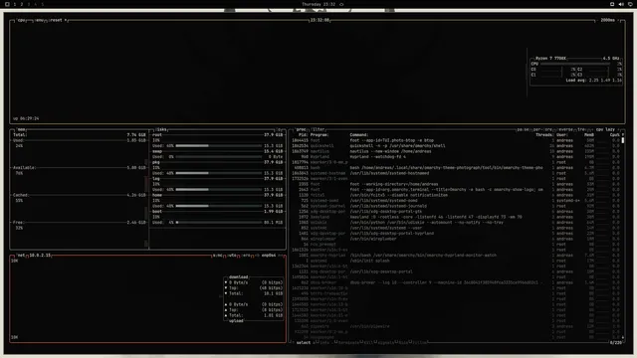This screenshot has width=637, height=358.
Task: Select the fcitx5 process row
Action: coord(456,195)
